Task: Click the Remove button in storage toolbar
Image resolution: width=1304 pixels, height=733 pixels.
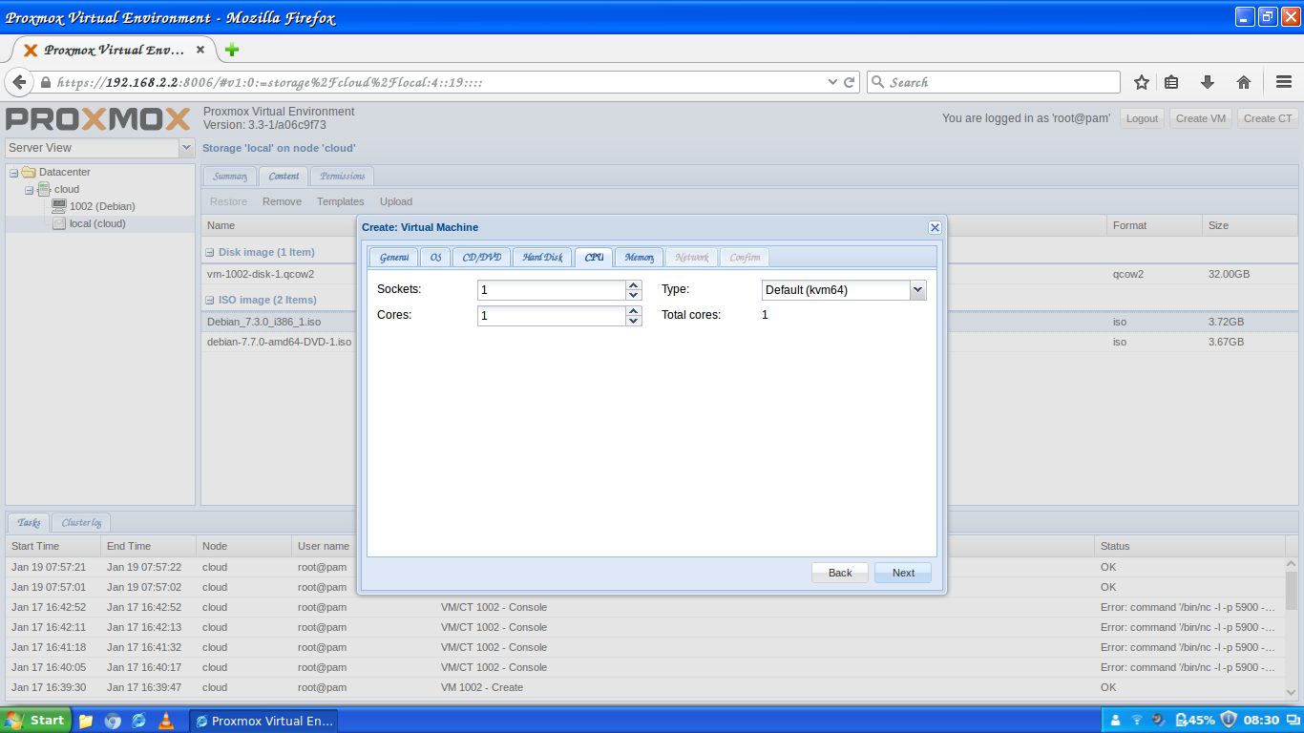Action: tap(282, 201)
